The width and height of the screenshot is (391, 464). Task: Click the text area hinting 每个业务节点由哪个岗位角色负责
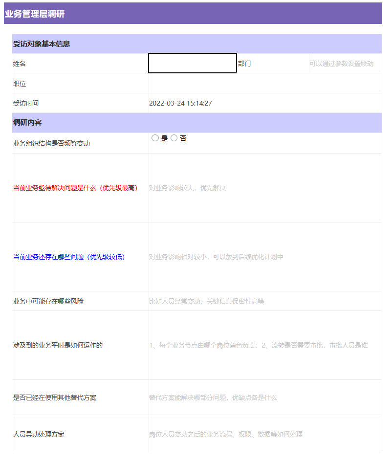pyautogui.click(x=265, y=345)
